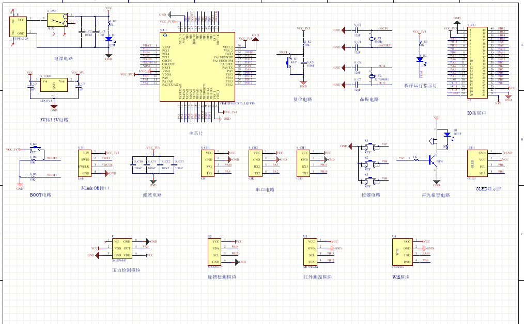Click the S_SW1 power switch symbol
The height and width of the screenshot is (324, 524).
click(57, 21)
